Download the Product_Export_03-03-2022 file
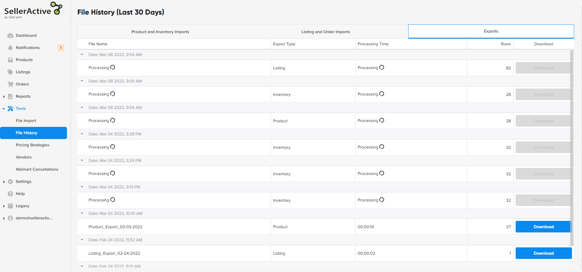This screenshot has height=272, width=582. pos(543,227)
